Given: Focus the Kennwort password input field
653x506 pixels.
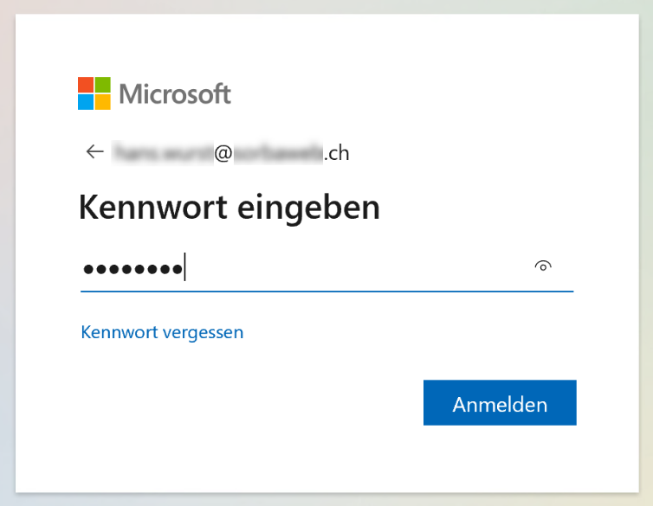Looking at the screenshot, I should 326,268.
